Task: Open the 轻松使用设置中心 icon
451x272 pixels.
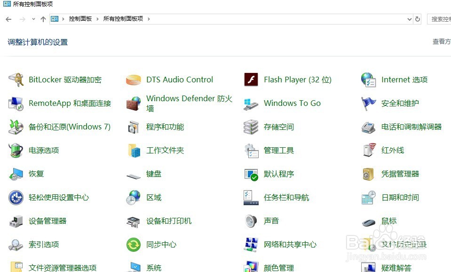Action: (16, 198)
